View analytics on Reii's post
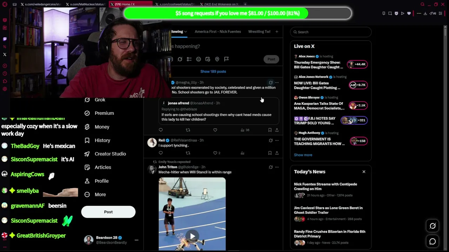This screenshot has height=252, width=449. point(242,153)
